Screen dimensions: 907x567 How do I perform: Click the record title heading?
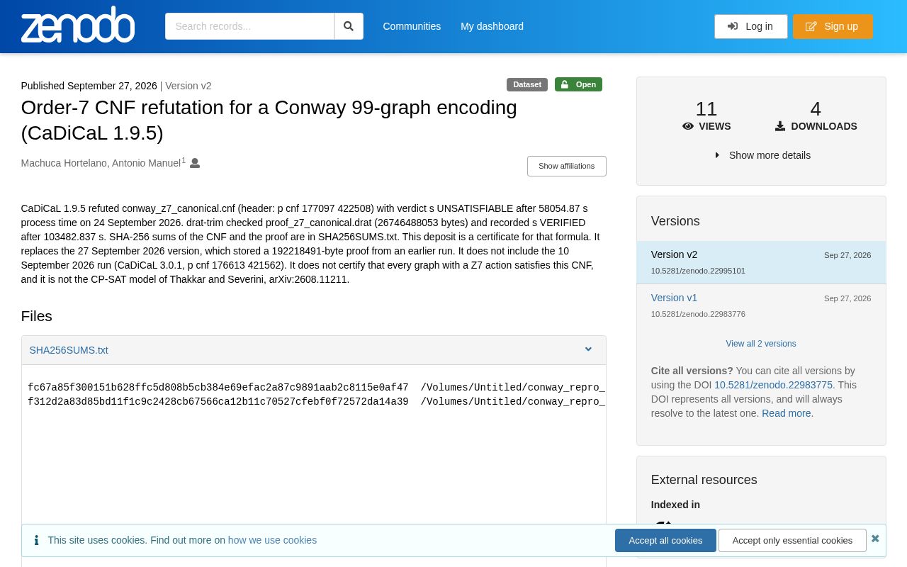[x=269, y=120]
